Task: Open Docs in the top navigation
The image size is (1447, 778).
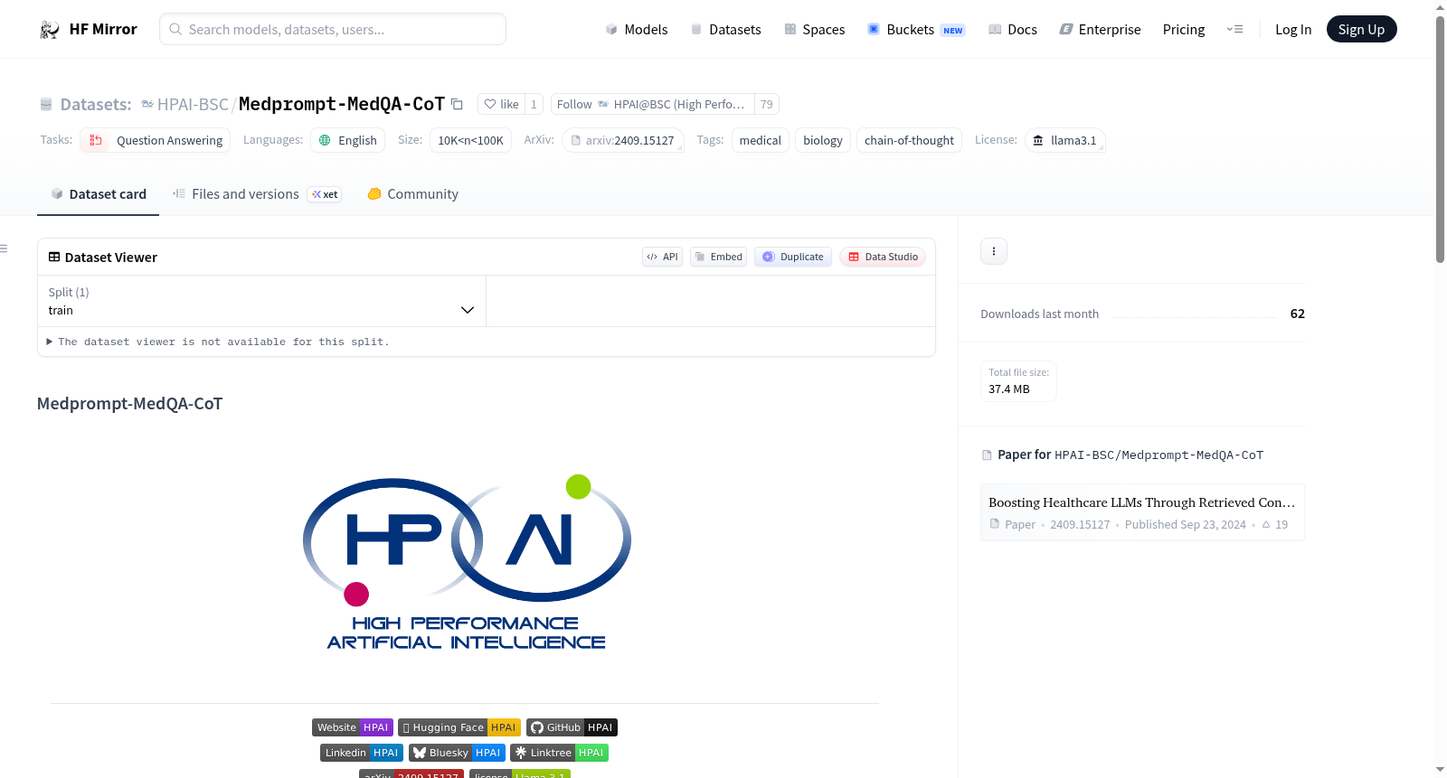Action: coord(1012,30)
